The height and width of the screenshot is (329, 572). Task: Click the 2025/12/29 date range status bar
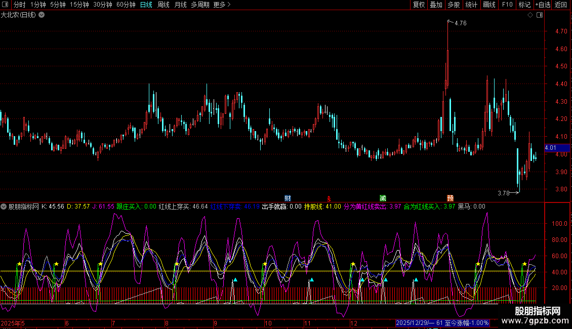point(443,323)
